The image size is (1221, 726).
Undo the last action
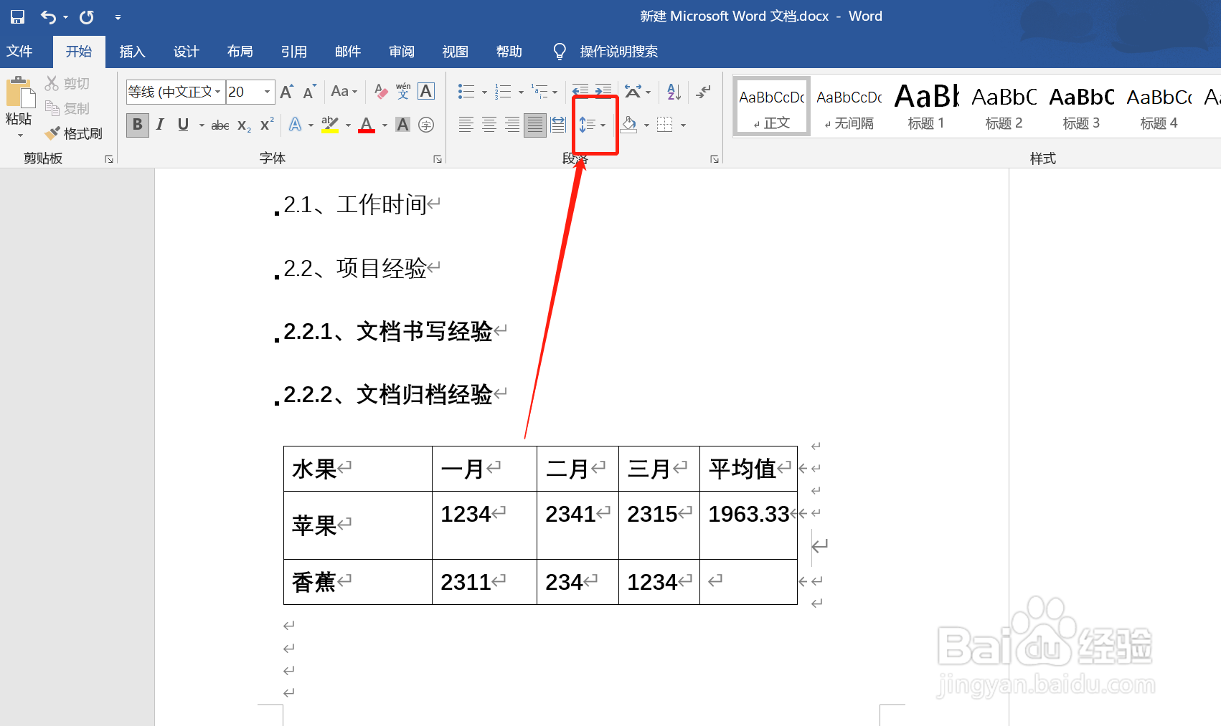(x=48, y=16)
